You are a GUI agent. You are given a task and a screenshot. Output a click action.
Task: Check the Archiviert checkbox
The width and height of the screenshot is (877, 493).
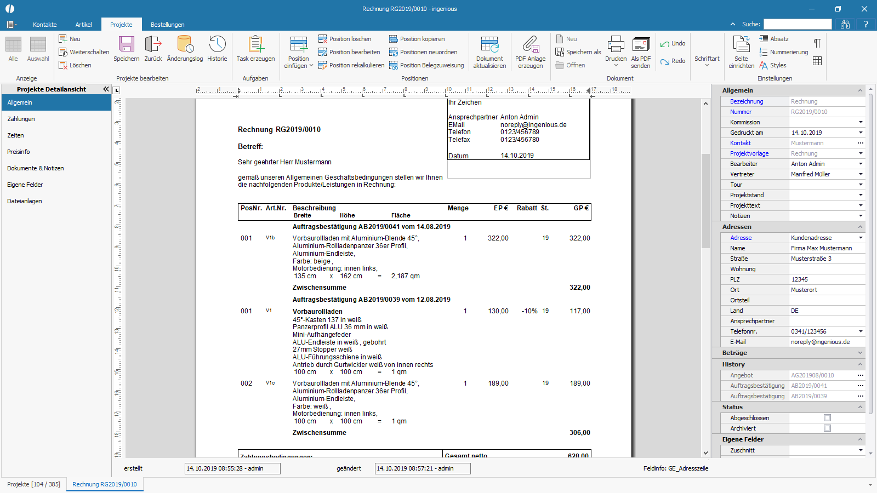[x=827, y=428]
